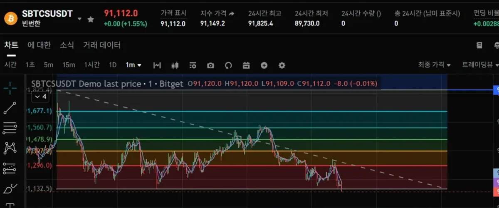Select the XABCD pattern tool

point(10,148)
